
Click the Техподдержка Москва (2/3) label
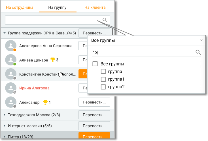pyautogui.click(x=34, y=115)
